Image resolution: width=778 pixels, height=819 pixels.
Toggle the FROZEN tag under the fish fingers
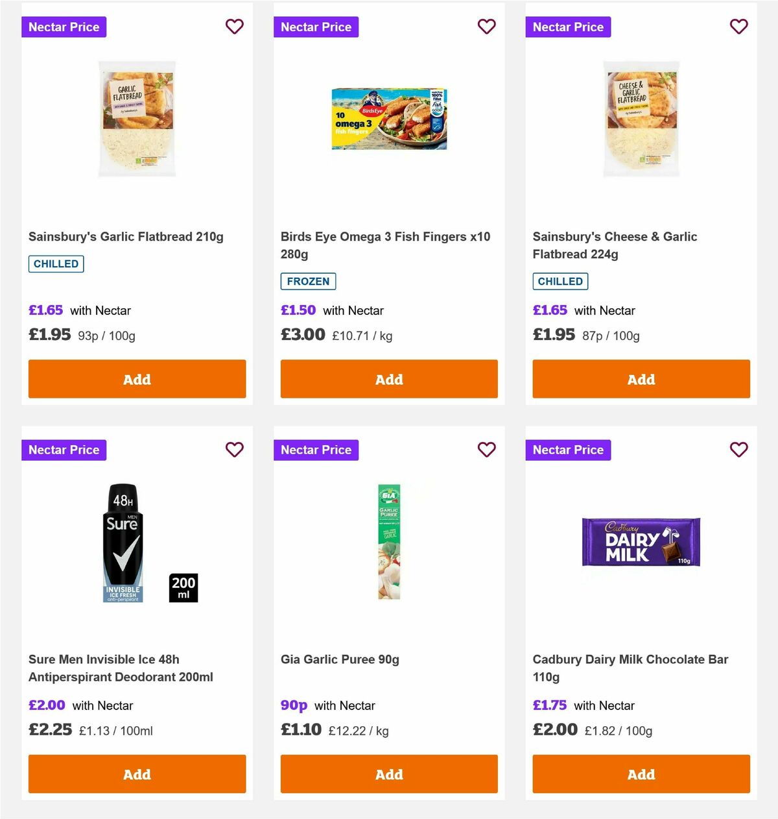click(308, 281)
